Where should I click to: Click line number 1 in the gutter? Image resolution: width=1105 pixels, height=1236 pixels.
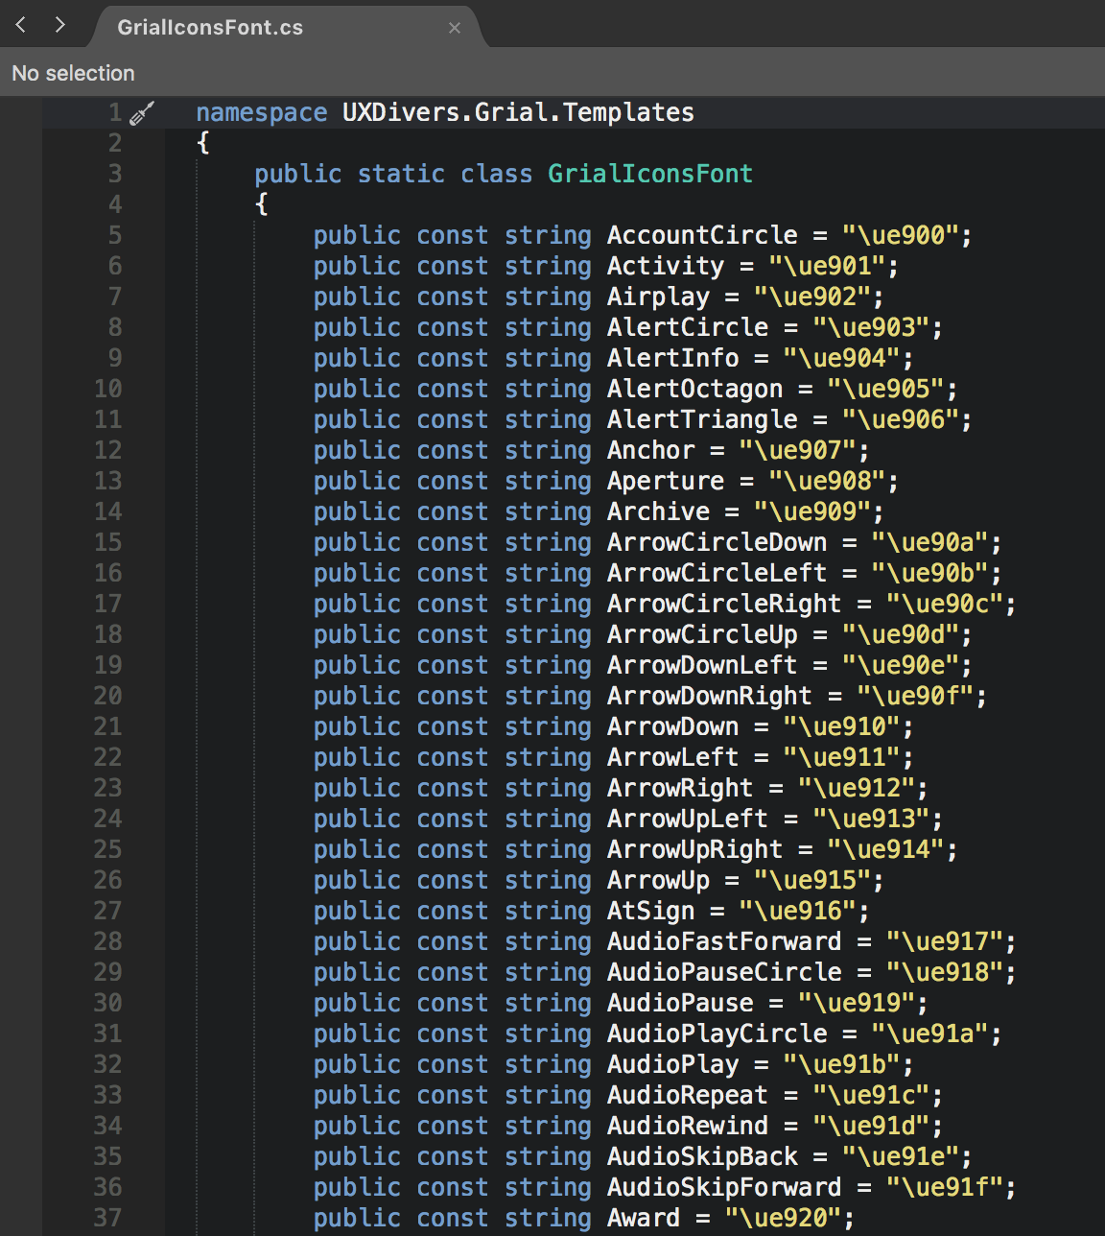(x=115, y=113)
